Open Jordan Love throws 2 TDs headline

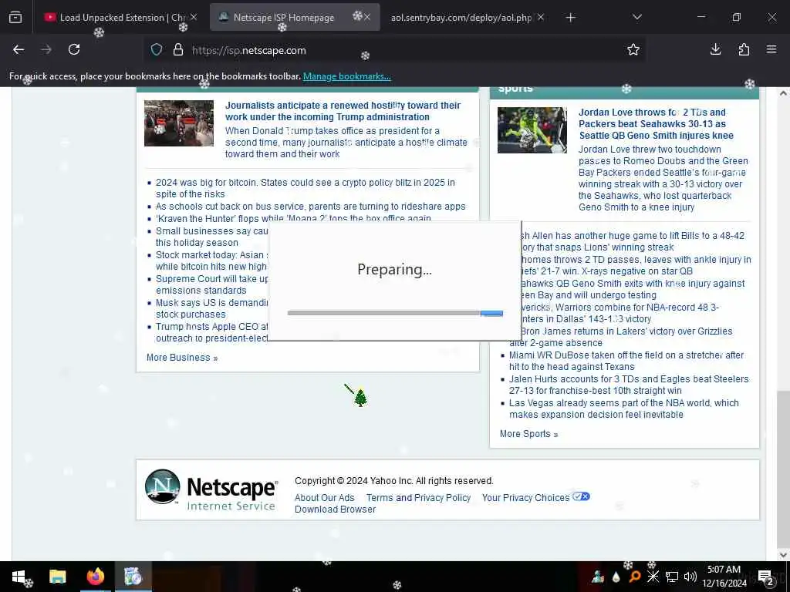pos(656,124)
